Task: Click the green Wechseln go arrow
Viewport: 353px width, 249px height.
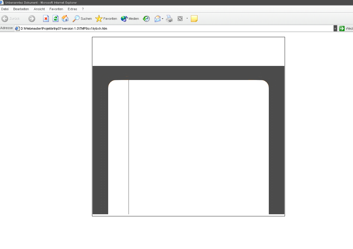Action: click(342, 28)
